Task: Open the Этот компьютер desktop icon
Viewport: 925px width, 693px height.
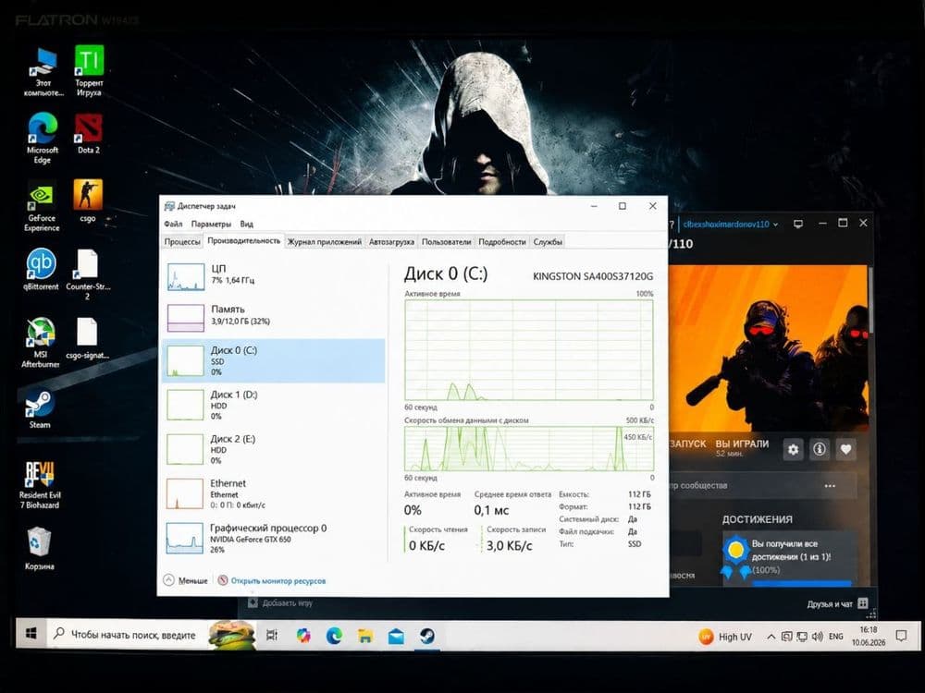Action: pos(43,72)
